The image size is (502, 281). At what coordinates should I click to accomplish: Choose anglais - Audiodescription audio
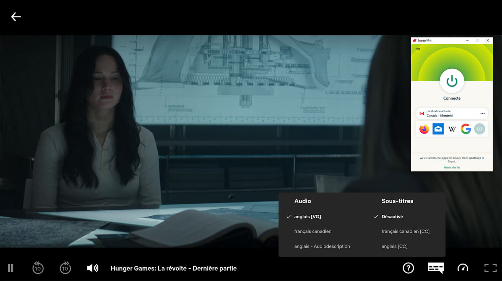(322, 246)
